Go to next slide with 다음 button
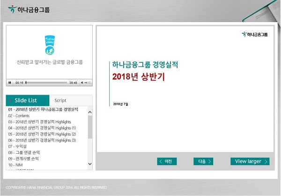281x196 pixels. tap(203, 161)
